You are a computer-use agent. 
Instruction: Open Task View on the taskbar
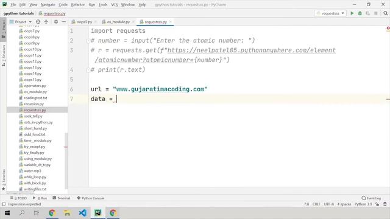point(37,213)
